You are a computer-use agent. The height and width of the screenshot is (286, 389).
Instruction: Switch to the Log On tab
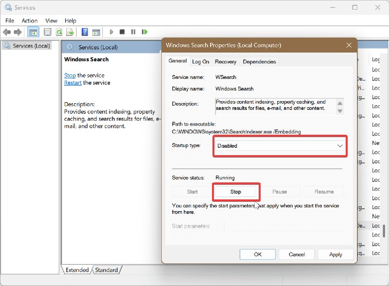200,62
